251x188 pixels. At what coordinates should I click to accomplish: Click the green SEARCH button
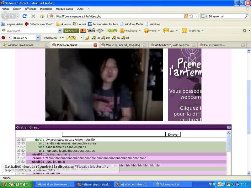pos(71,31)
